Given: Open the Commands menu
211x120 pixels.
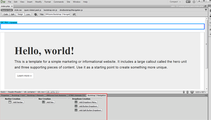Looking at the screenshot, I should tap(59, 2).
